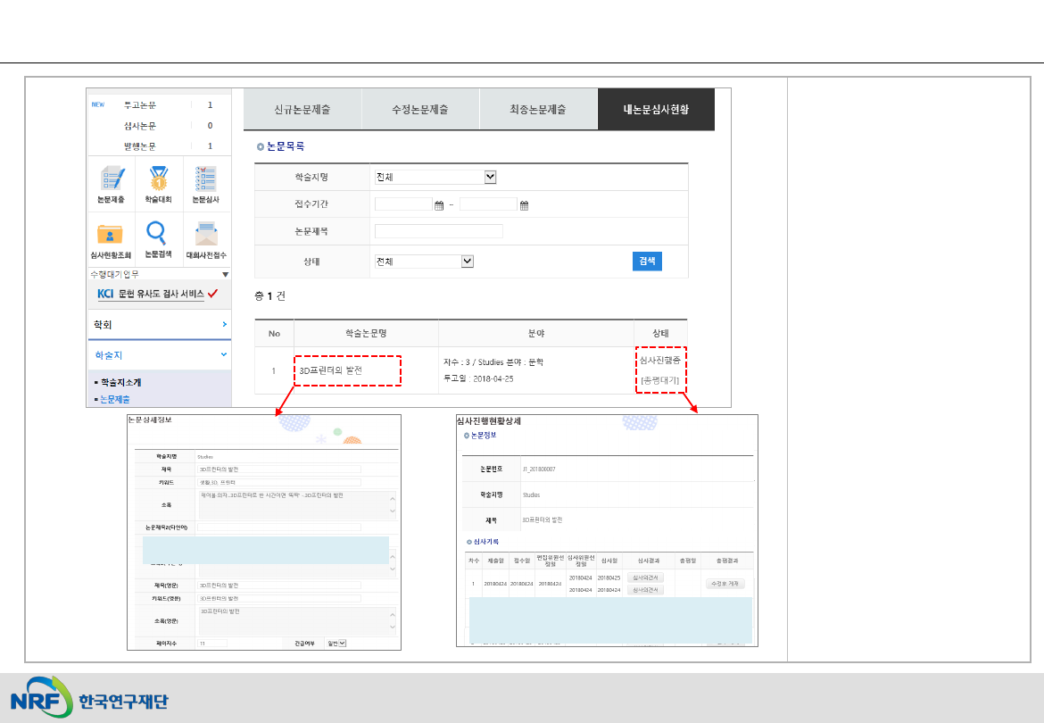The image size is (1044, 723).
Task: Open the start date calendar picker
Action: pyautogui.click(x=439, y=205)
